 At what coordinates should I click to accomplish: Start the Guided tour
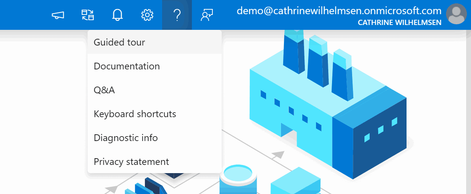tap(119, 42)
